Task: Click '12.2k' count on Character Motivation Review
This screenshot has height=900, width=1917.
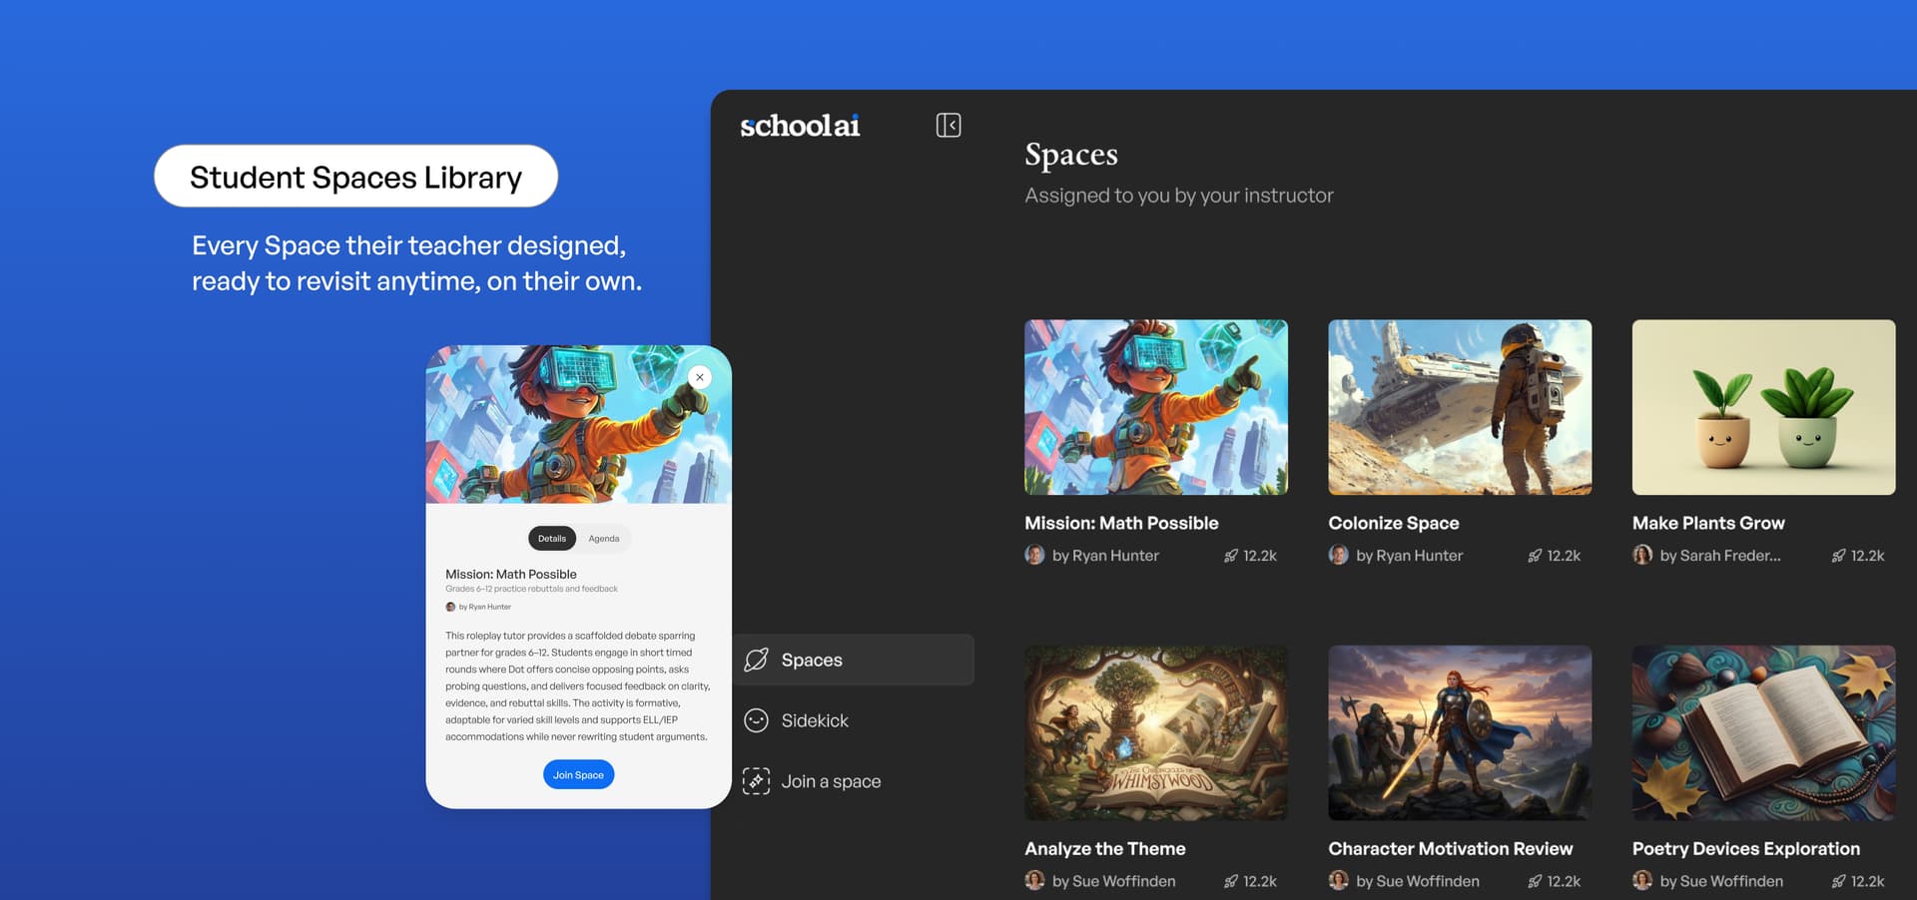Action: [x=1564, y=881]
